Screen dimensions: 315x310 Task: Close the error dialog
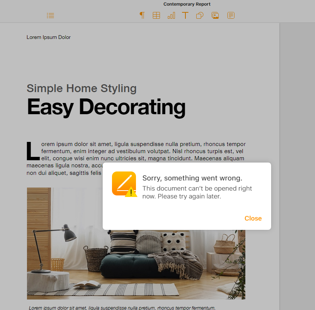[253, 218]
